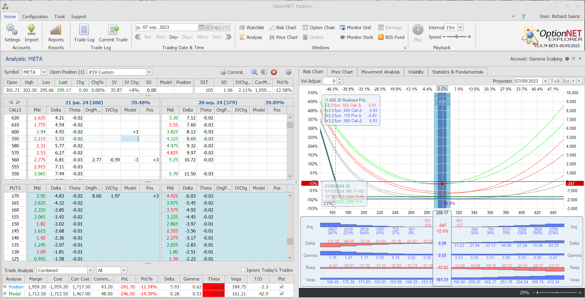Image resolution: width=585 pixels, height=300 pixels.
Task: Toggle the Exp button in date bar
Action: click(x=215, y=27)
